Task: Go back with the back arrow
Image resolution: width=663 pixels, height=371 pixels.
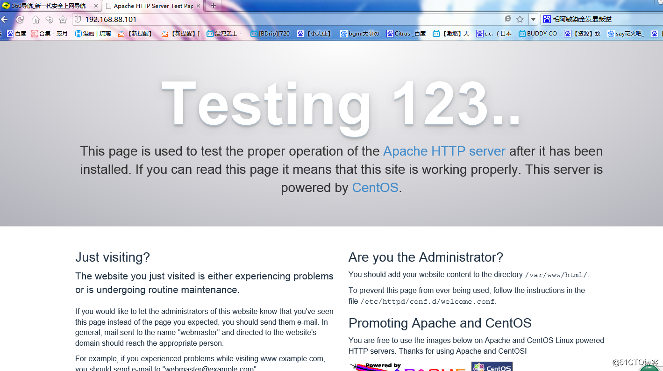Action: pos(4,20)
